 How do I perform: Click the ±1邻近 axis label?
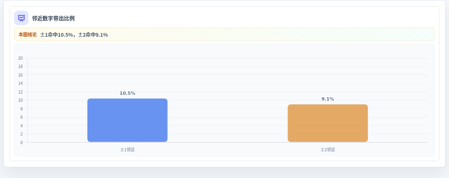(x=128, y=150)
